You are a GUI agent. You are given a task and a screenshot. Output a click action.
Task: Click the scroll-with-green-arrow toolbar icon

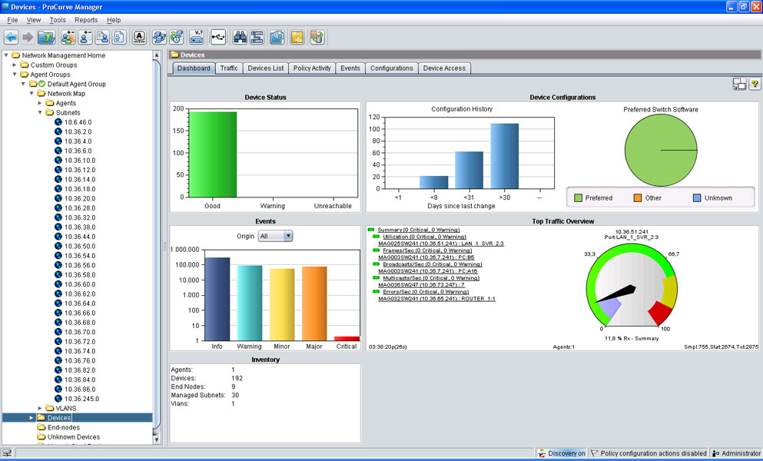[177, 37]
